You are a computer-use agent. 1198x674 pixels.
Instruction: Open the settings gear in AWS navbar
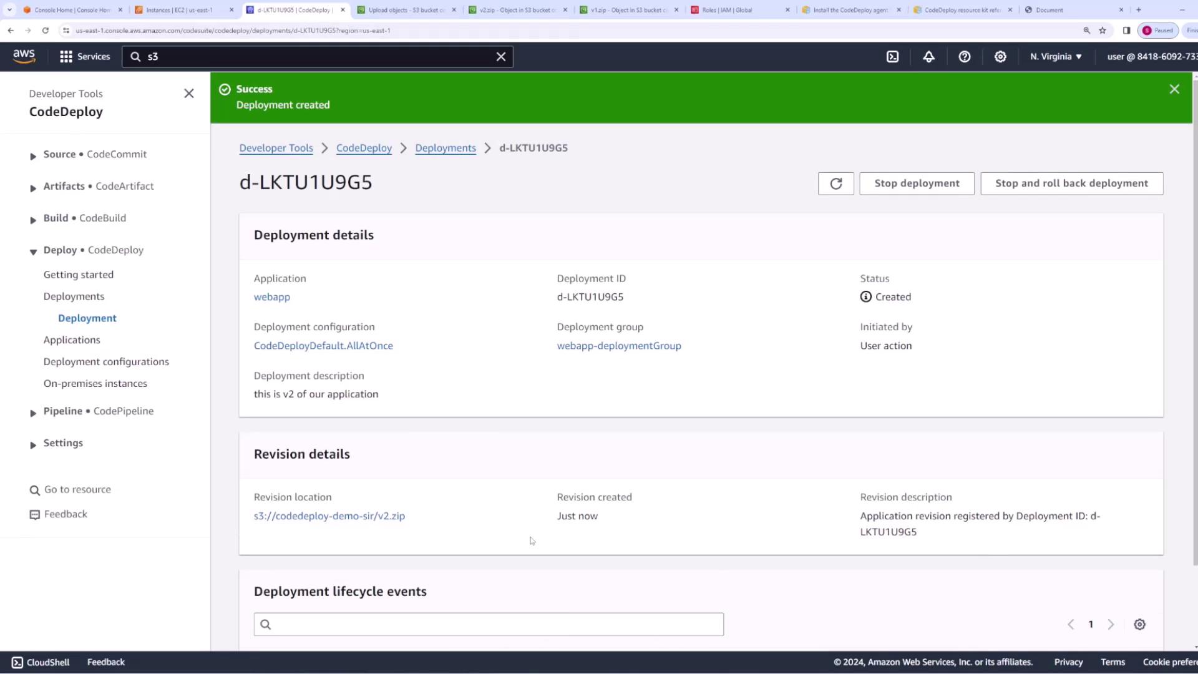point(1000,57)
